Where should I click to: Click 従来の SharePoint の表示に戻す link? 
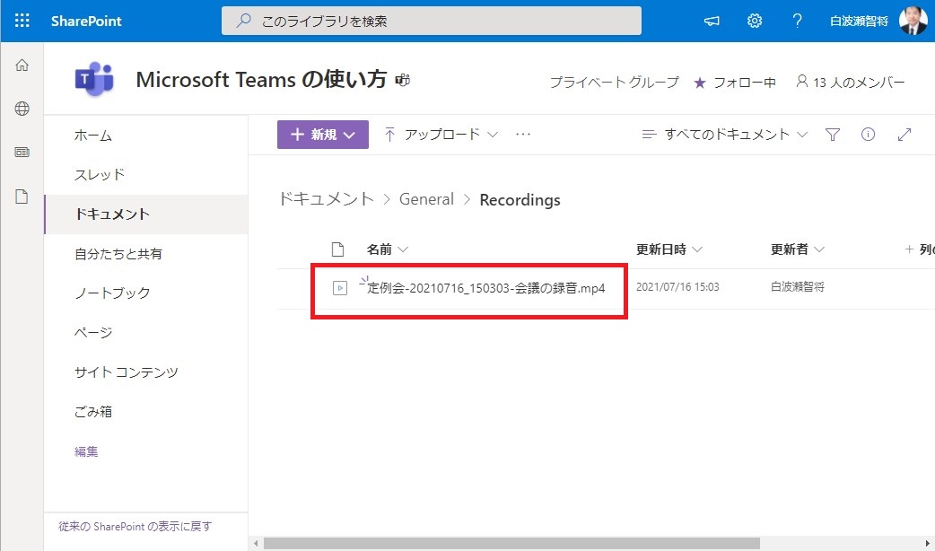[x=135, y=527]
